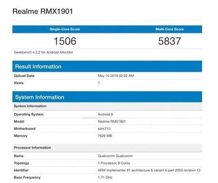Click the multi-core score value 5837
Image resolution: width=218 pixels, height=183 pixels.
click(x=170, y=41)
